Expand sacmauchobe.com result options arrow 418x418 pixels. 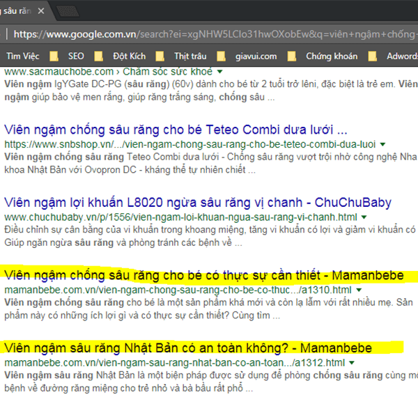[220, 72]
